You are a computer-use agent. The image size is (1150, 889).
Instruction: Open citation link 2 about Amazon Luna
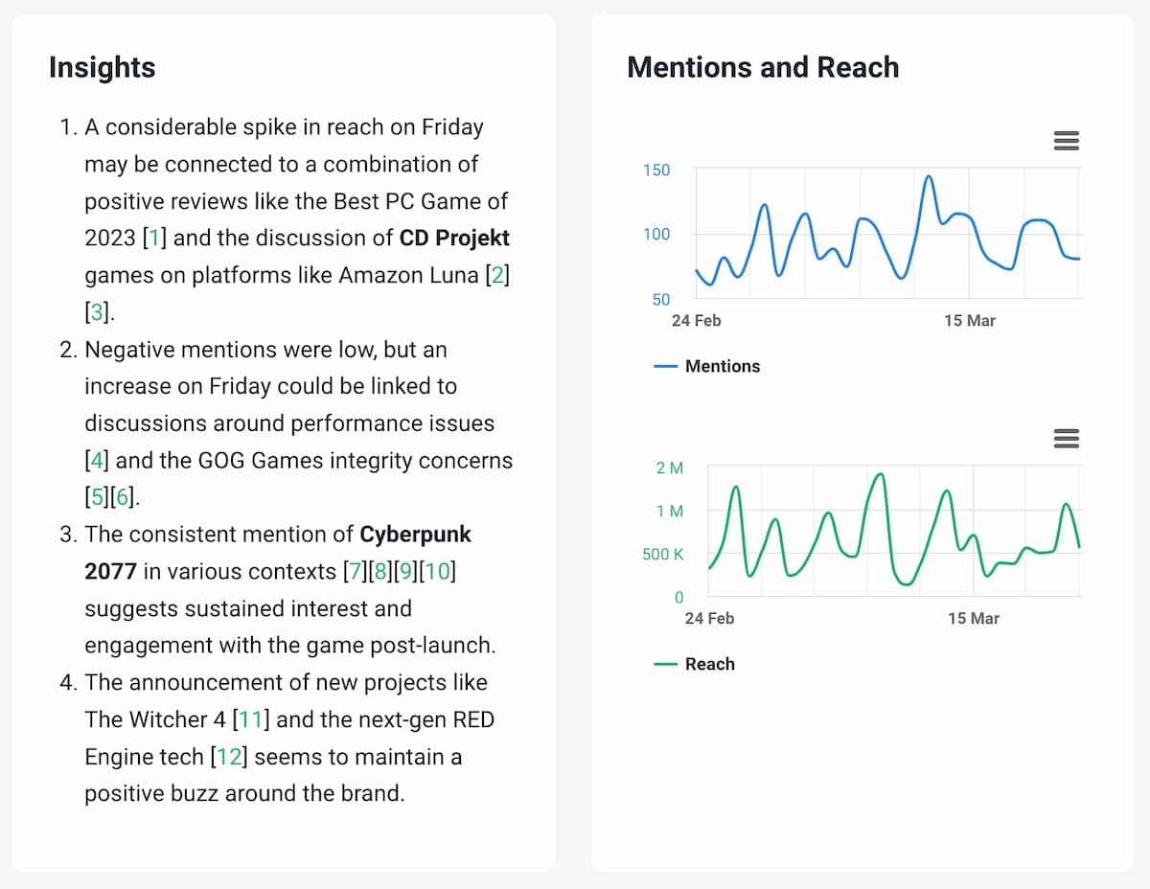point(496,275)
